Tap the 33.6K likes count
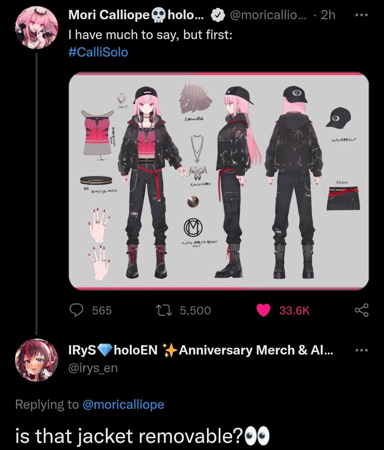Viewport: 384px width, 450px height. click(294, 311)
